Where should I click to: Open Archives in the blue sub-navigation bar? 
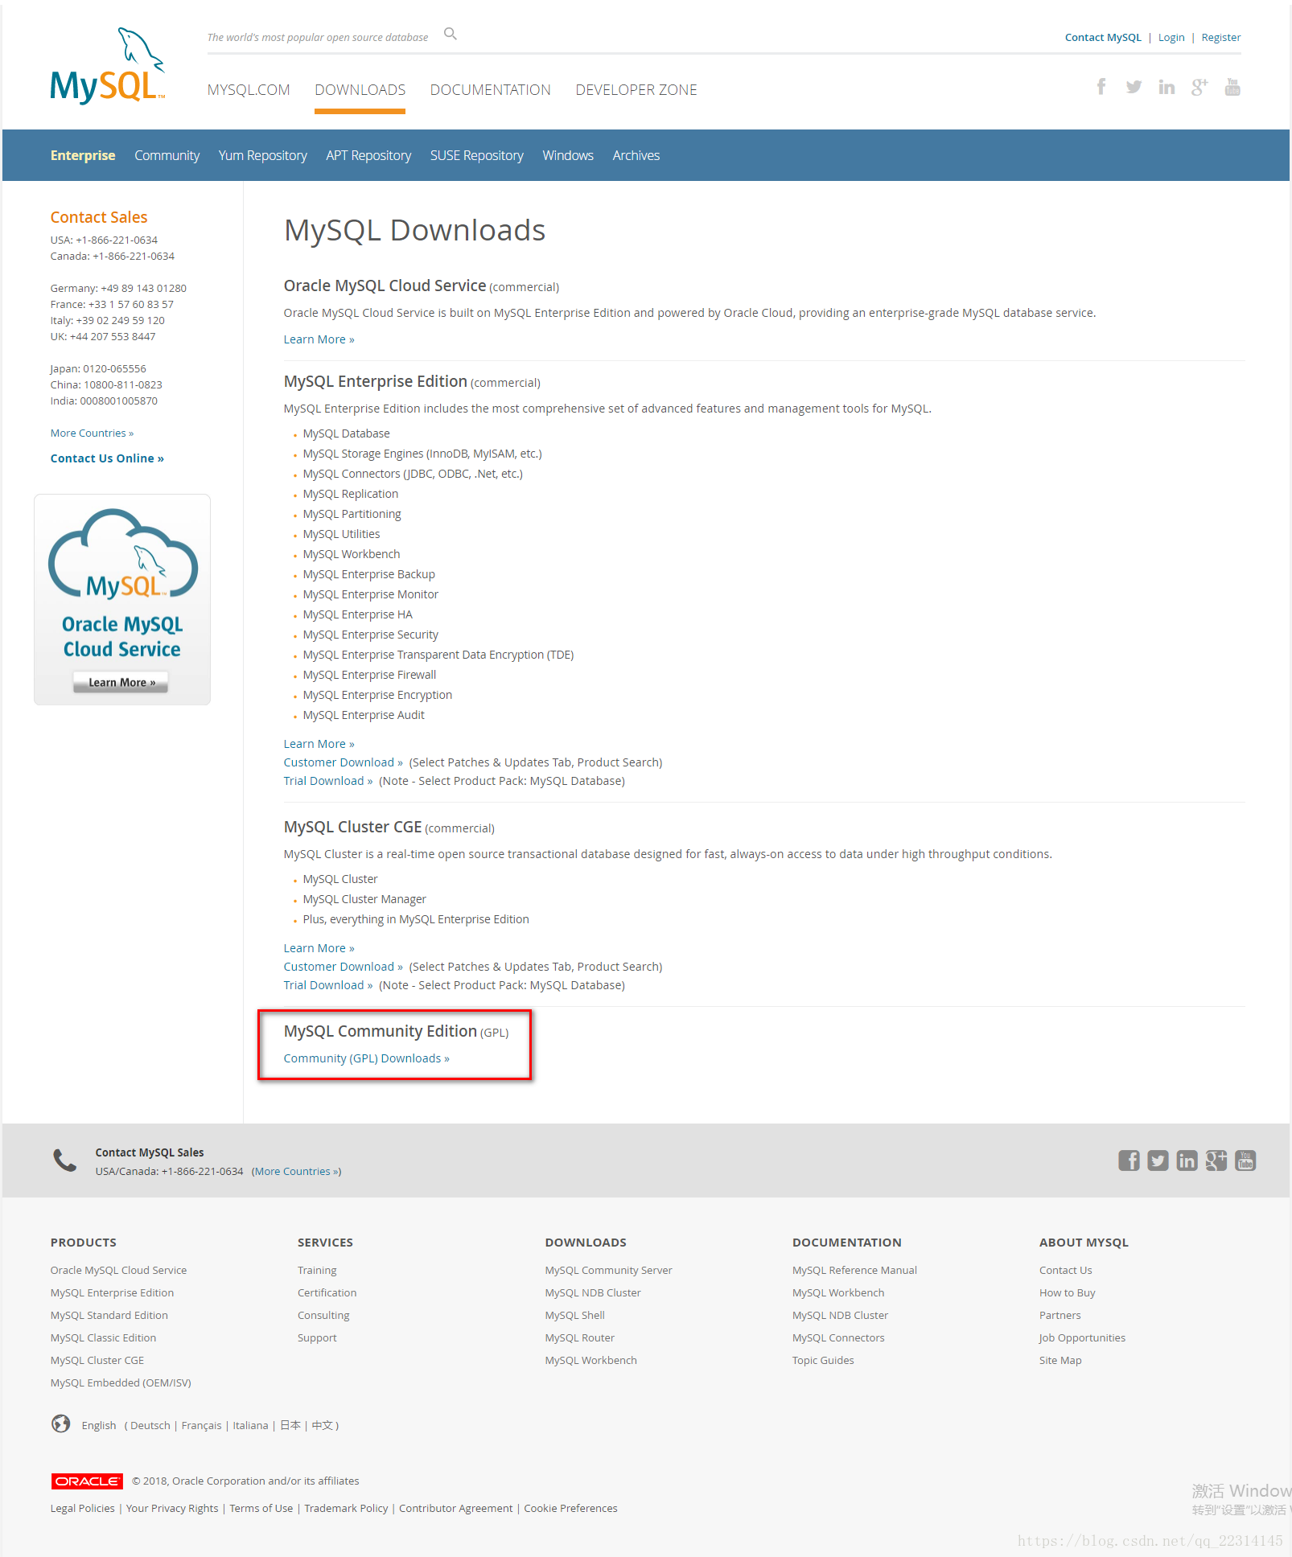pyautogui.click(x=636, y=155)
